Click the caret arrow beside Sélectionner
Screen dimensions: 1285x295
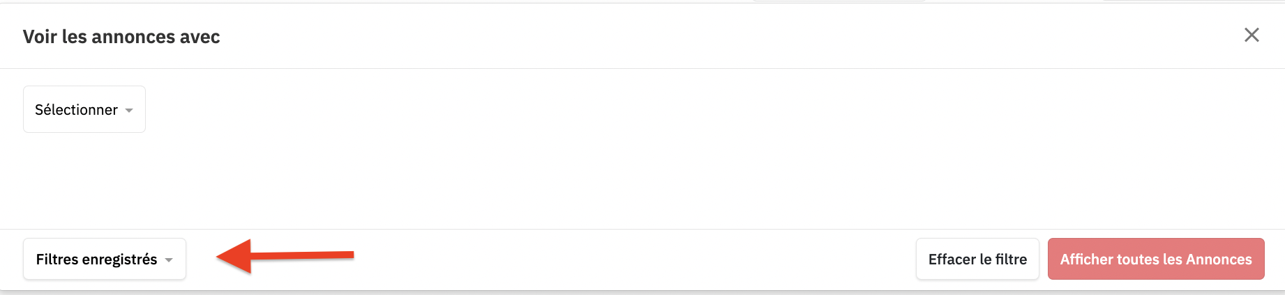tap(129, 111)
